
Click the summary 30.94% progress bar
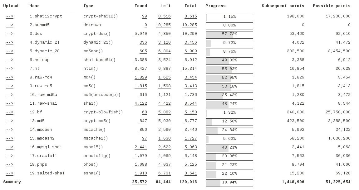[x=229, y=182]
